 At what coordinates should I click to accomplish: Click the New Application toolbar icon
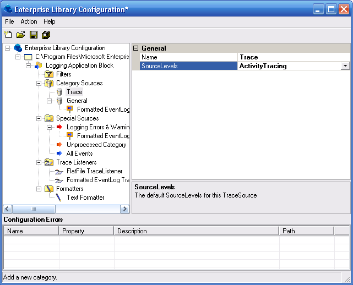[x=8, y=35]
